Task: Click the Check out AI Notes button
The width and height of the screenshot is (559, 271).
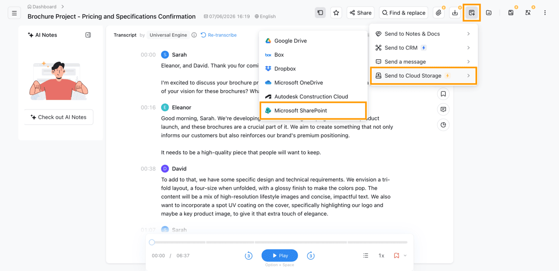Action: point(58,117)
